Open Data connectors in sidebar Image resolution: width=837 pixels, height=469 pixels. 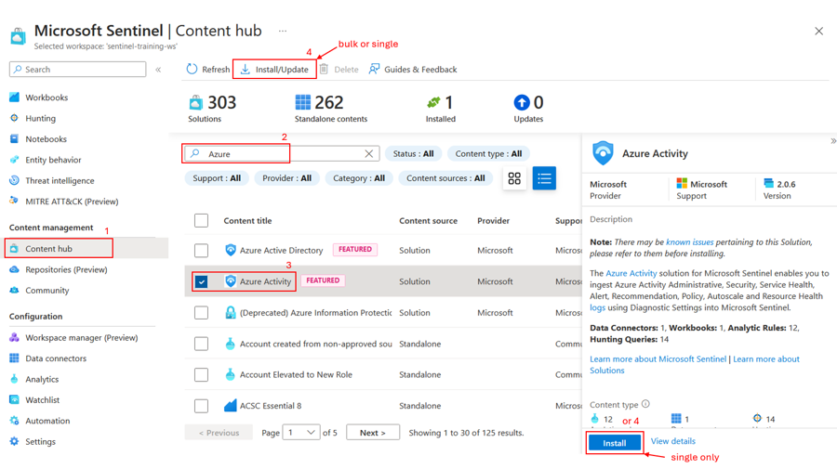click(56, 358)
